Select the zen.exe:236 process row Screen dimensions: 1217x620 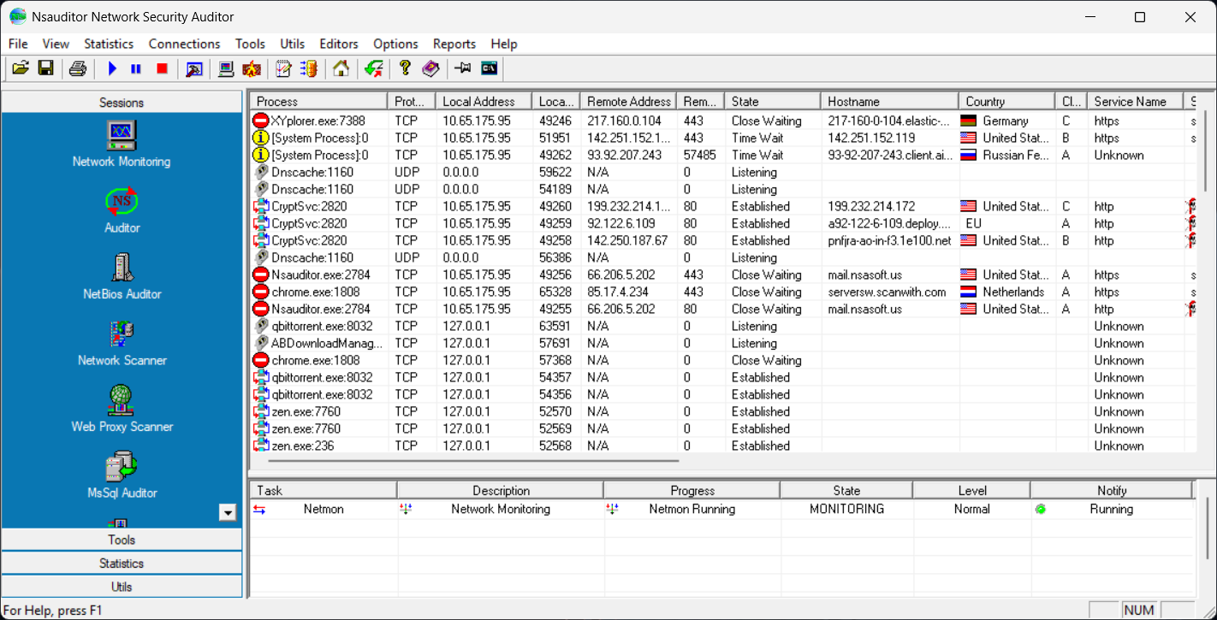point(722,446)
